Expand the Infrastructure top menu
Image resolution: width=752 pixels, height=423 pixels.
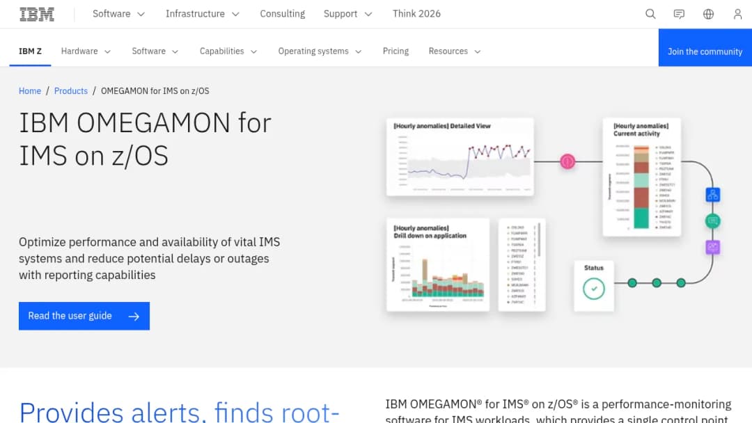pos(203,14)
